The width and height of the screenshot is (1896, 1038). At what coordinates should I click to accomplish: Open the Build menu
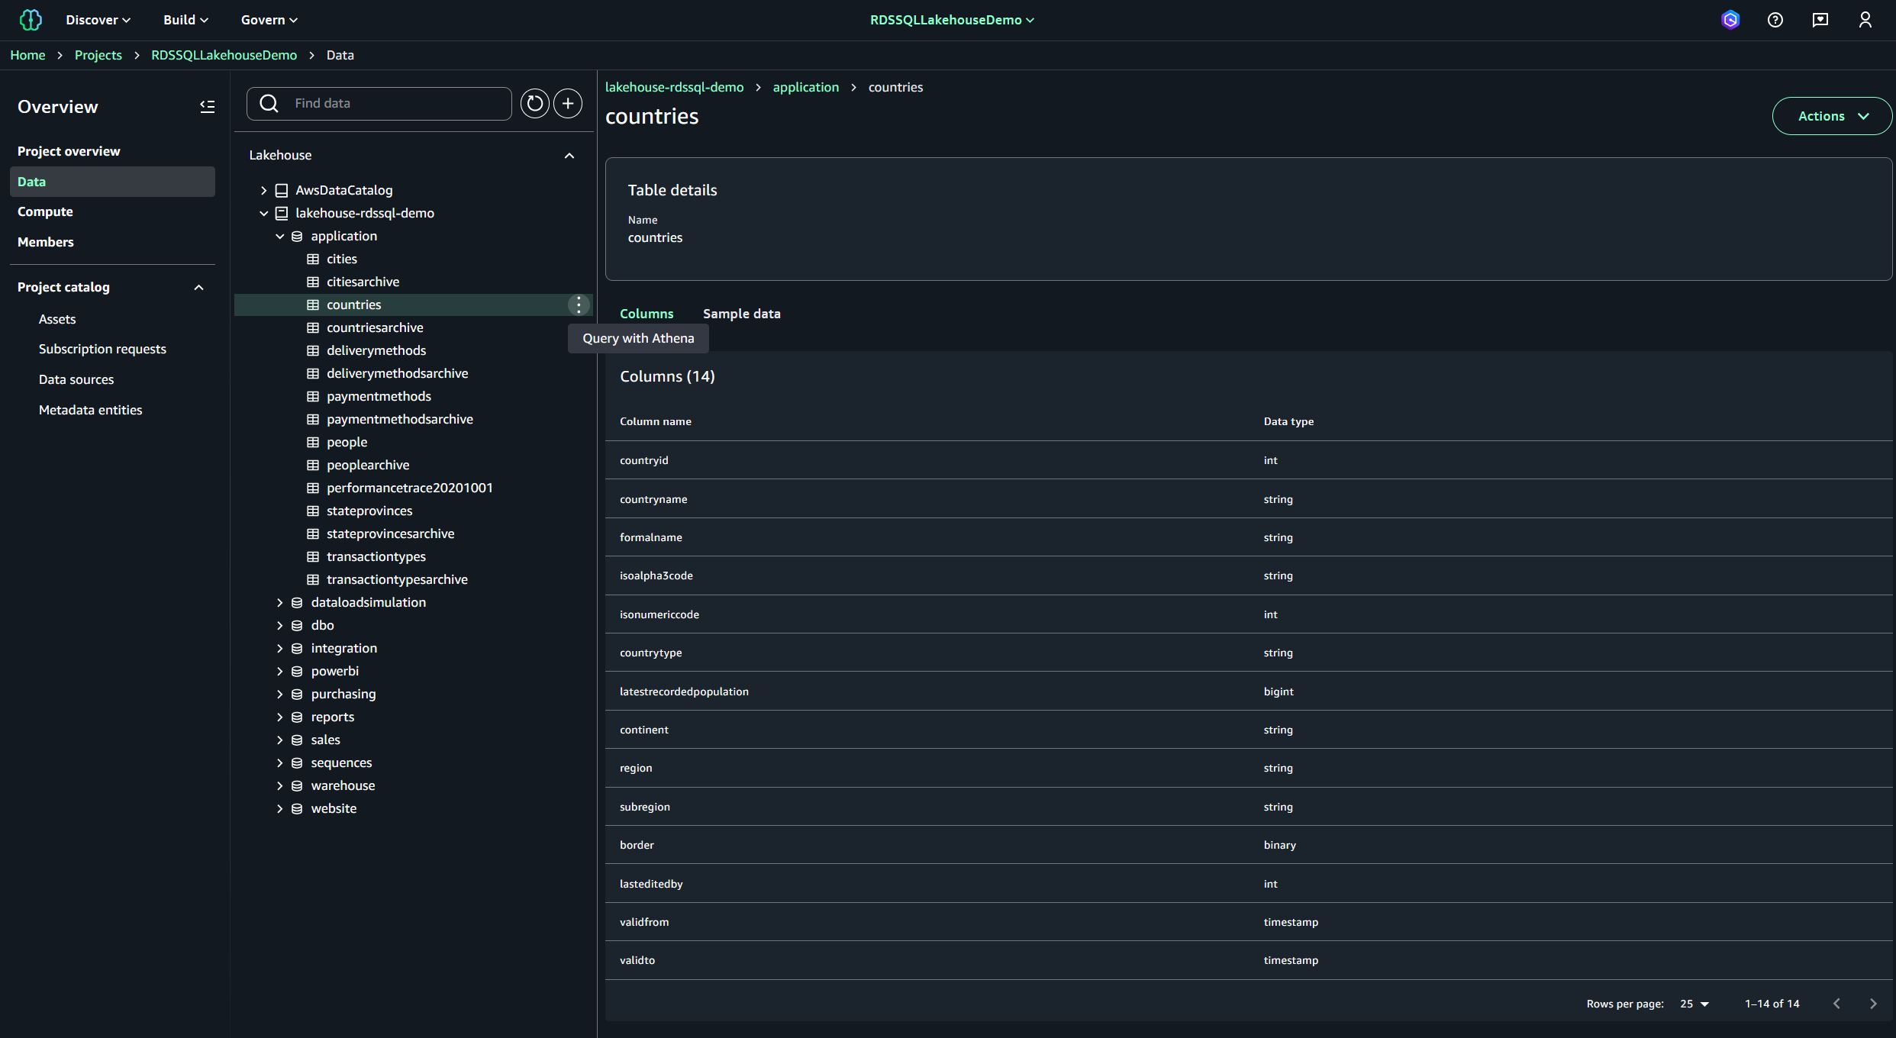pyautogui.click(x=185, y=20)
